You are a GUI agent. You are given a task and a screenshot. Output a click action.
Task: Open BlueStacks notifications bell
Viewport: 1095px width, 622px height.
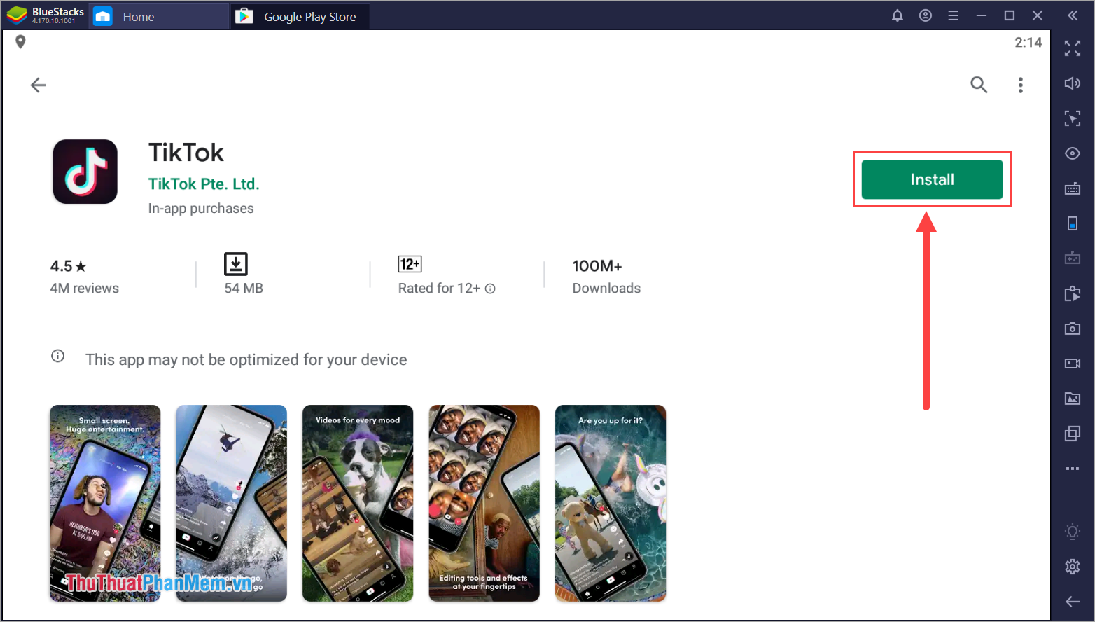pos(898,15)
